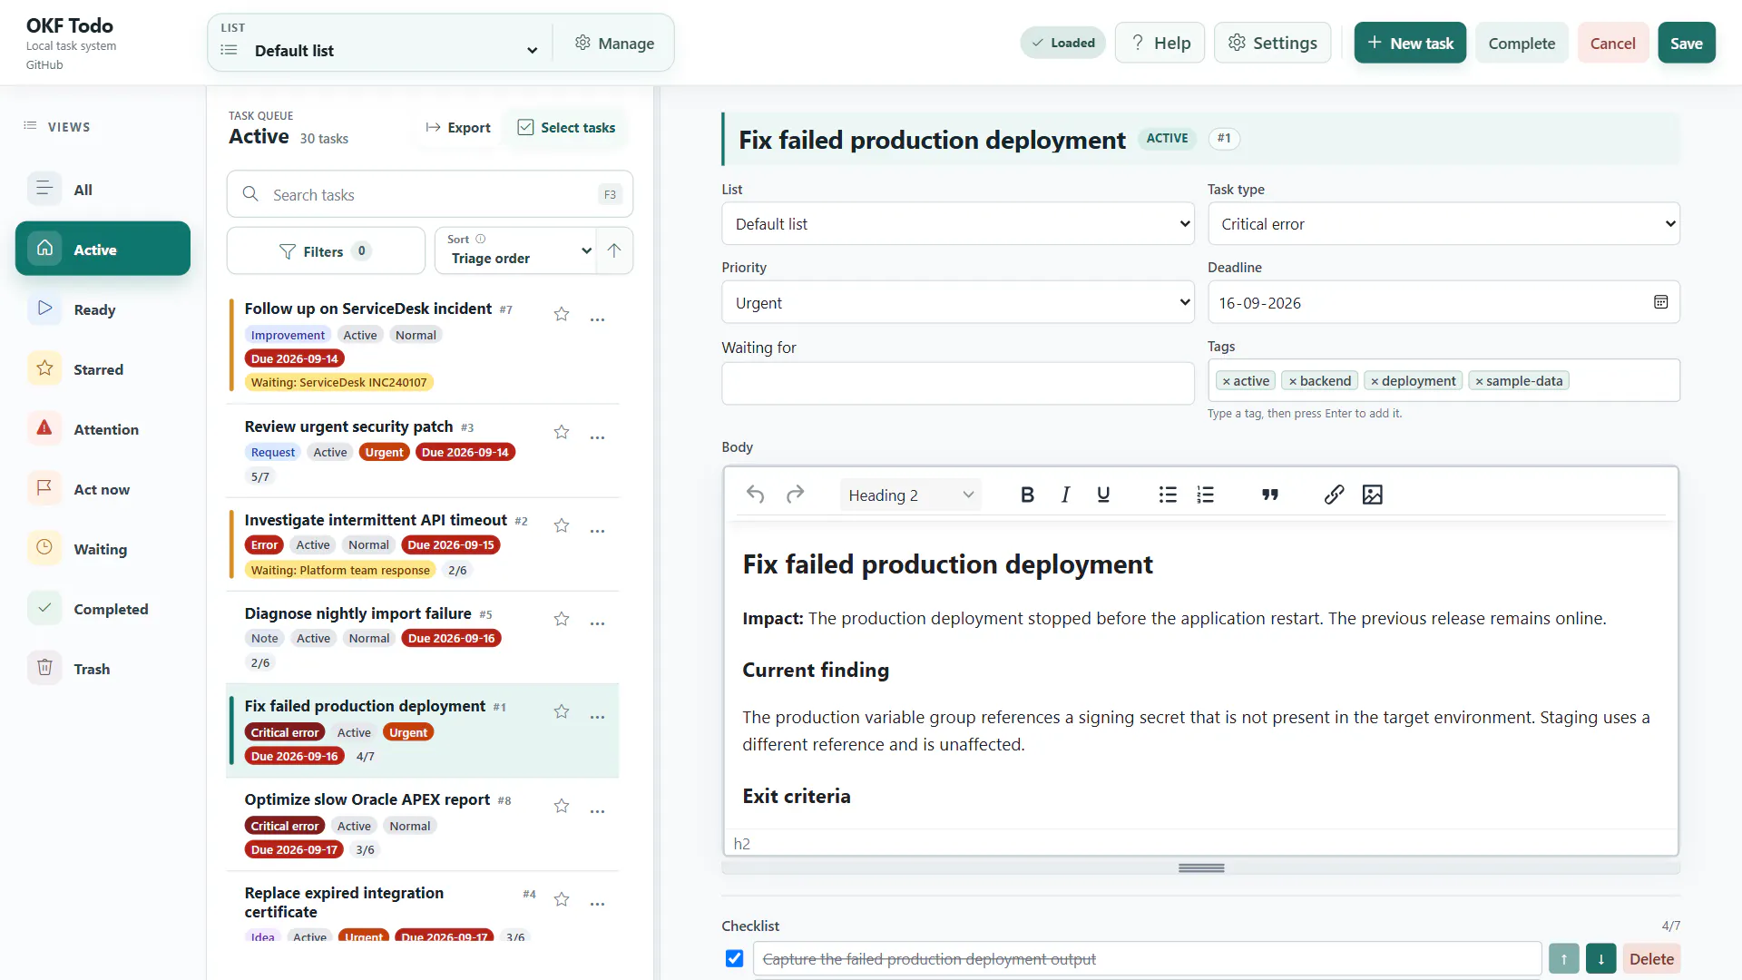Click the Save button
The height and width of the screenshot is (980, 1742).
point(1686,43)
